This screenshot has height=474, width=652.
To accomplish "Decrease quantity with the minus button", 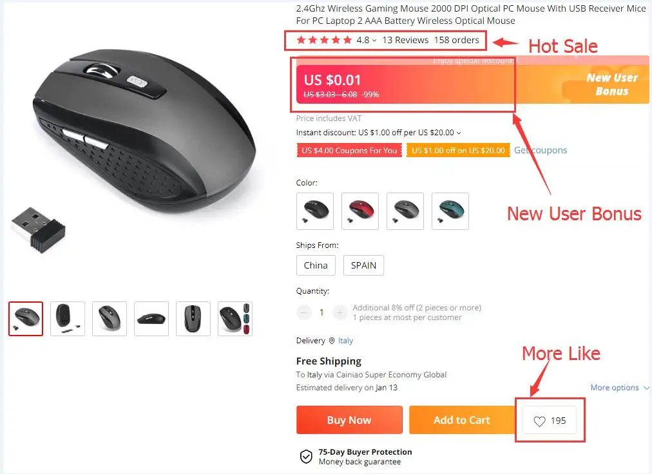I will 304,312.
